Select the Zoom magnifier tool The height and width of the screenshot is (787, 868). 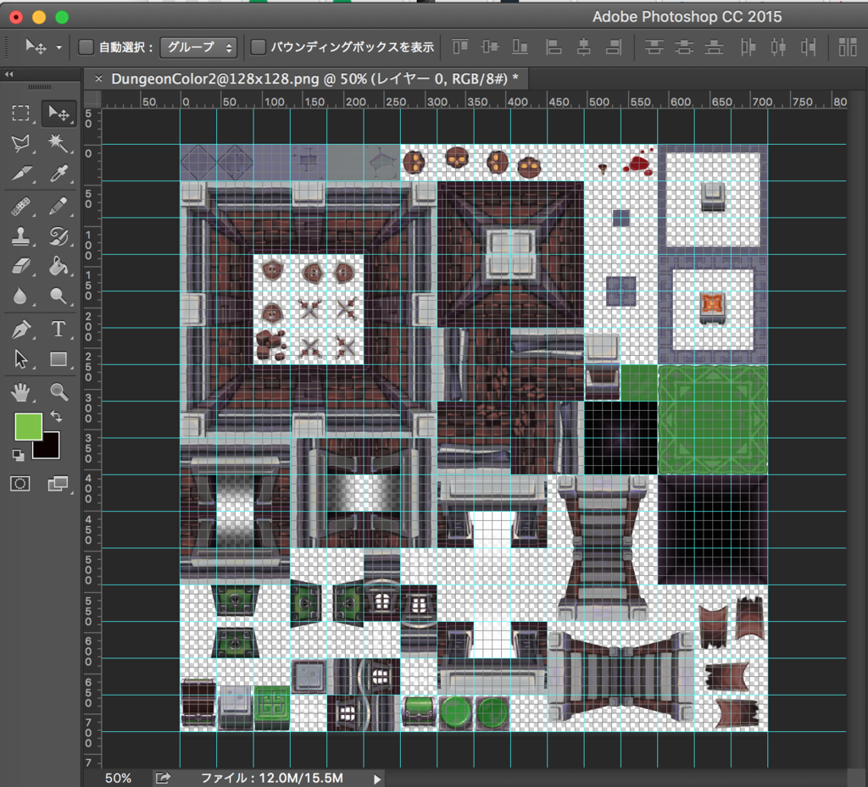pos(58,392)
